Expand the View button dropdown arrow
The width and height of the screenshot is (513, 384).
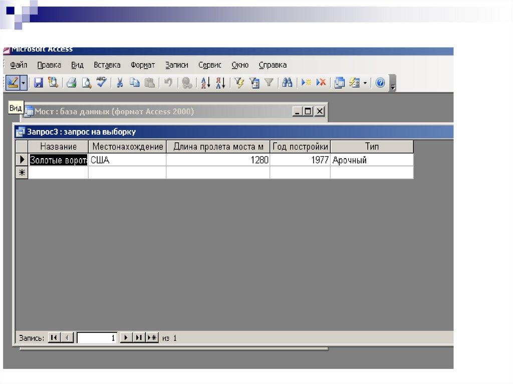tap(24, 83)
